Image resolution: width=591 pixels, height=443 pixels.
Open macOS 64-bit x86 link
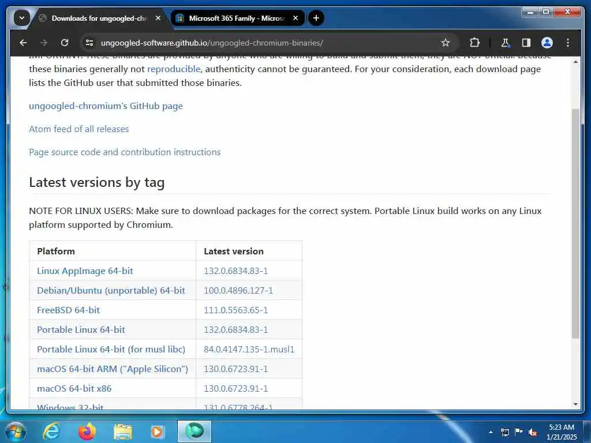tap(74, 388)
